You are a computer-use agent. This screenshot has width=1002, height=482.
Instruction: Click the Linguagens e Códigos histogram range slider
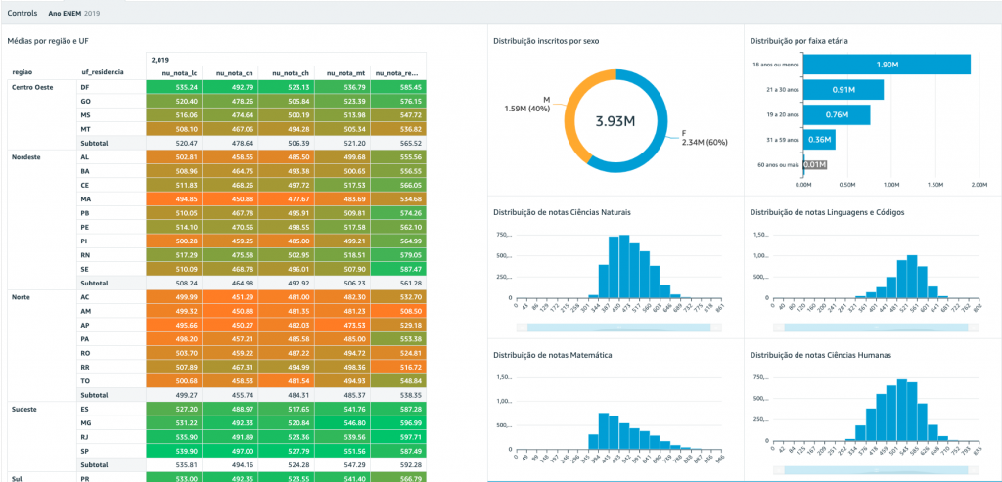tap(876, 327)
